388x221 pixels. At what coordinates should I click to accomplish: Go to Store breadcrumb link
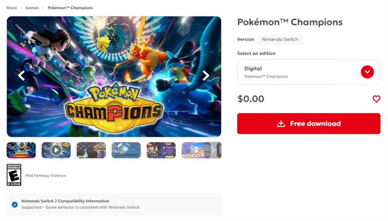click(x=11, y=8)
